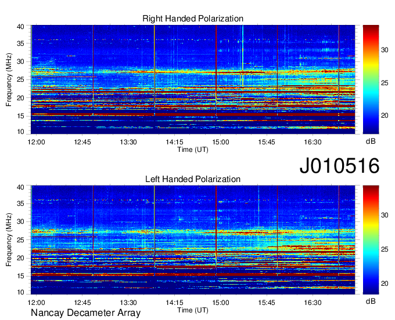395x320 pixels.
Task: Click the 25 dB tick on Left Handed color bar
Action: pos(385,249)
